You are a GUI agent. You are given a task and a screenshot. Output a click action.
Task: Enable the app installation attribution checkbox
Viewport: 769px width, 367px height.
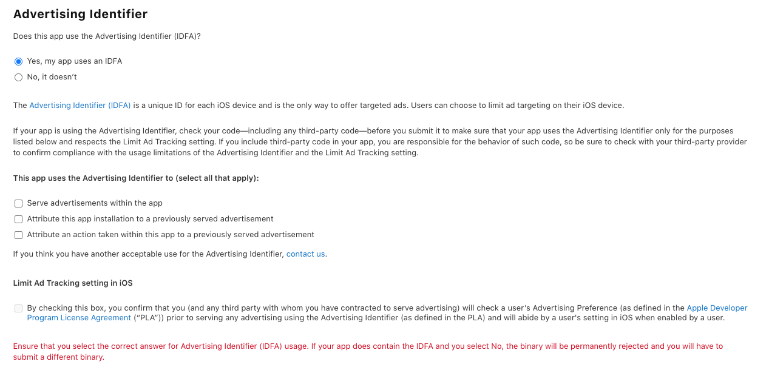point(18,219)
